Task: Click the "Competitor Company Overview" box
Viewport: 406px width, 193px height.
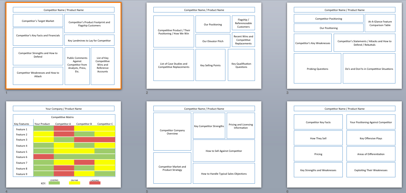Action: pyautogui.click(x=172, y=132)
